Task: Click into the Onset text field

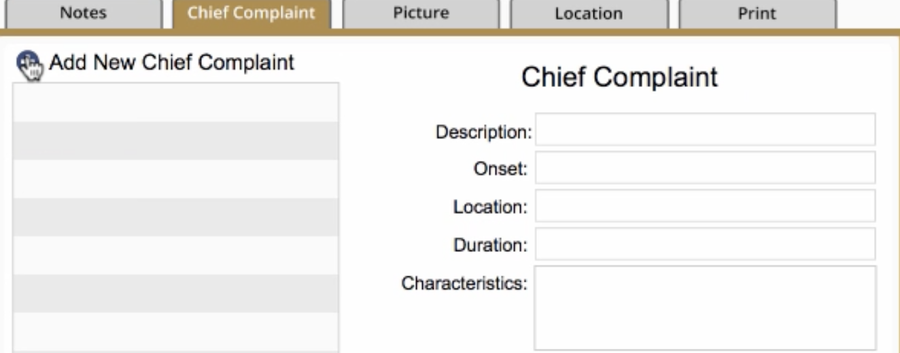Action: pos(705,168)
